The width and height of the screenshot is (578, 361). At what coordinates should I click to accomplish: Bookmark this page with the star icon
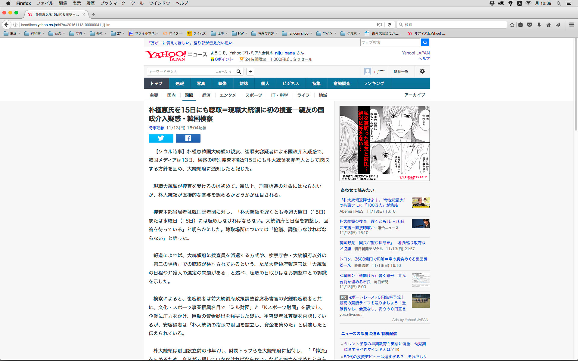[x=512, y=25]
